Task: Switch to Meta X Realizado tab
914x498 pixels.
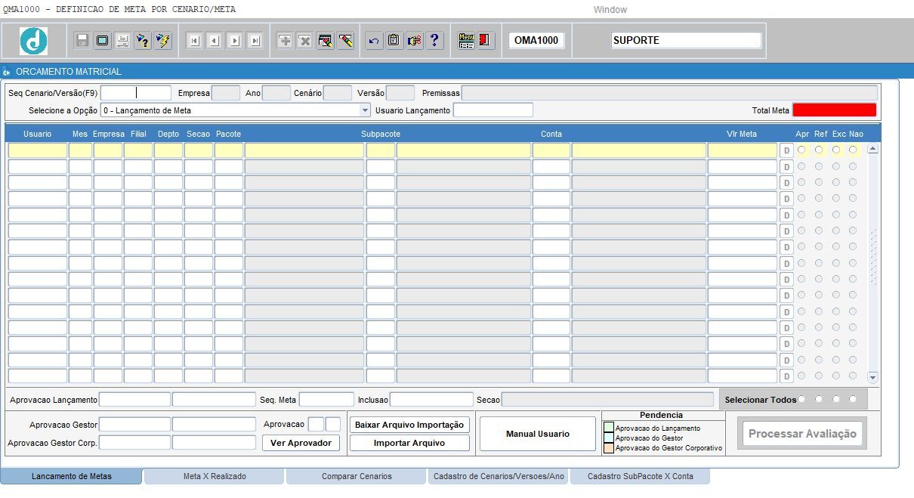Action: point(215,476)
